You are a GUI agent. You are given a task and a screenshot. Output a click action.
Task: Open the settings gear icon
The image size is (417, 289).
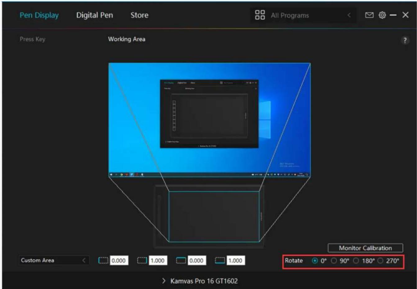(382, 15)
